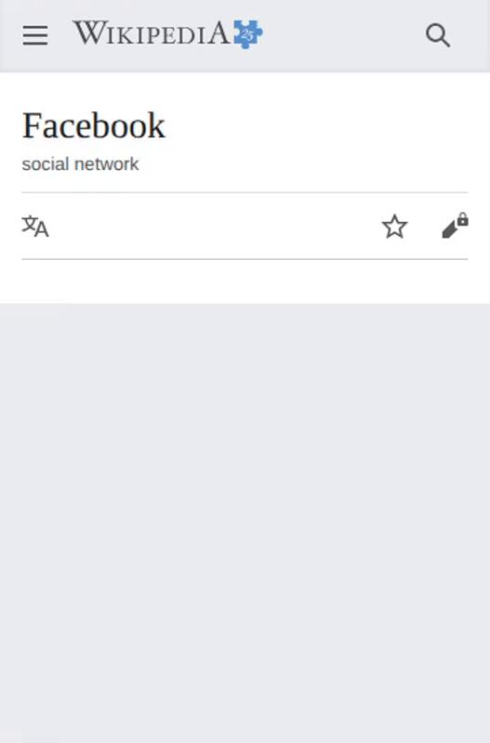Screen dimensions: 490x743
Task: Expand the navigation sidebar via hamburger
Action: [35, 35]
